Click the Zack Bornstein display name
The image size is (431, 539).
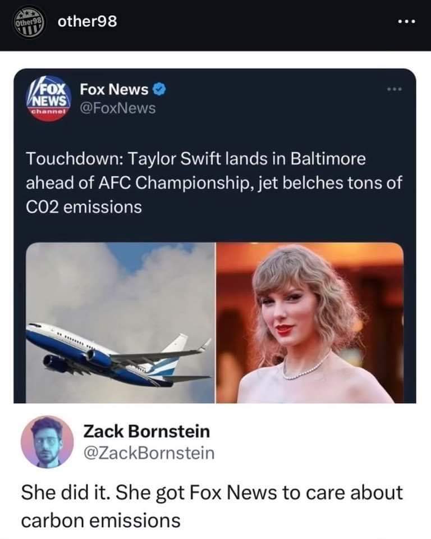[x=146, y=431]
